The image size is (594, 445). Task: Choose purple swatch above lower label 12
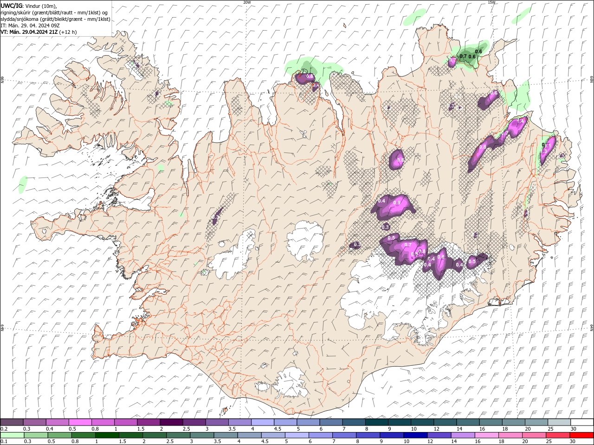439,435
